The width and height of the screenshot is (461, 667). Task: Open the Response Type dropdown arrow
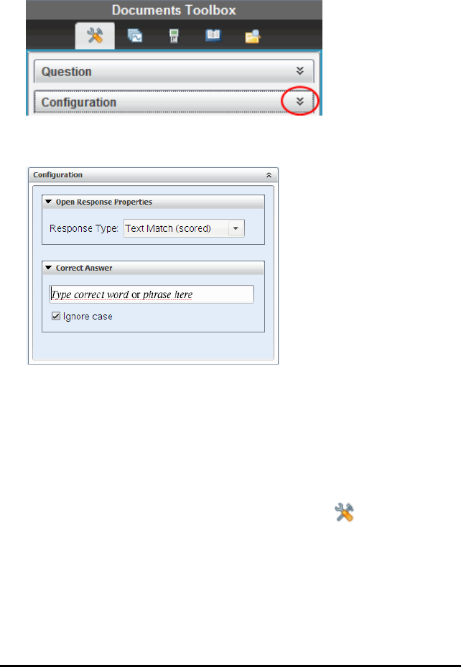coord(236,228)
